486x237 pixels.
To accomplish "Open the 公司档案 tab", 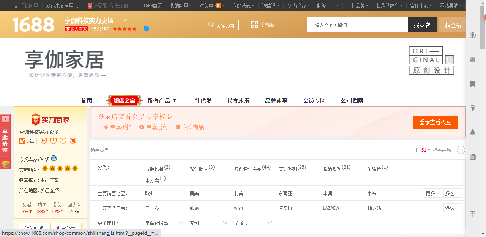I will (352, 100).
